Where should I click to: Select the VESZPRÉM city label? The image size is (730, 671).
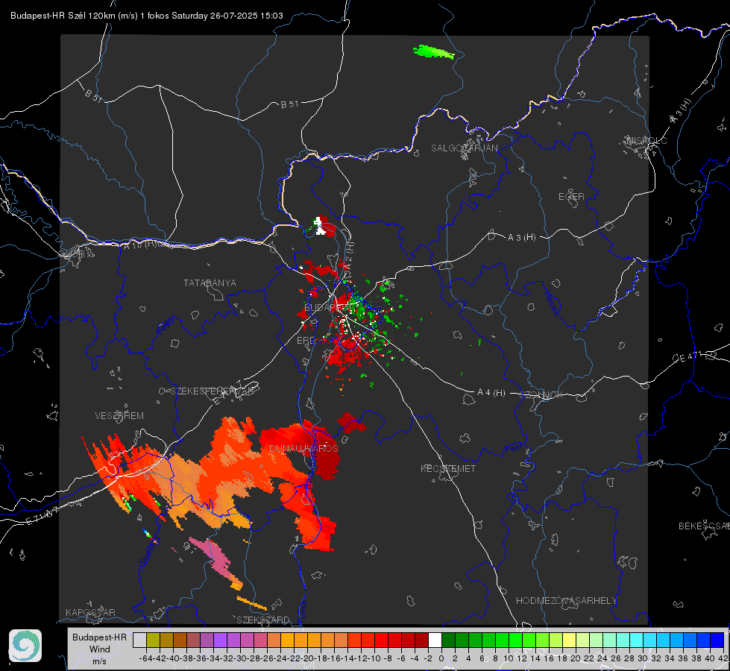tap(119, 416)
